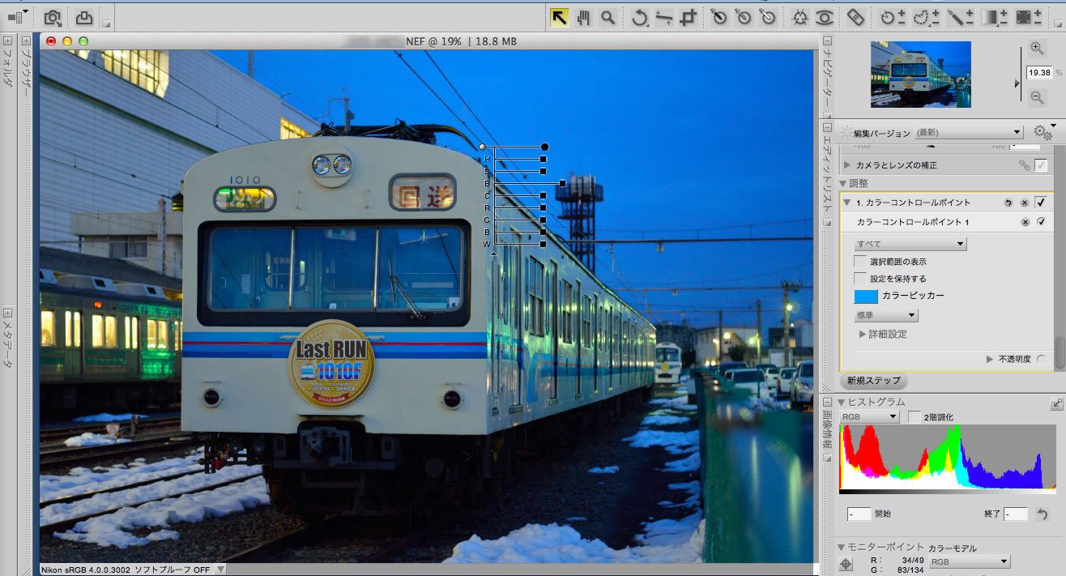The width and height of the screenshot is (1066, 576).
Task: Open the フォルダ side tab
Action: (x=7, y=62)
